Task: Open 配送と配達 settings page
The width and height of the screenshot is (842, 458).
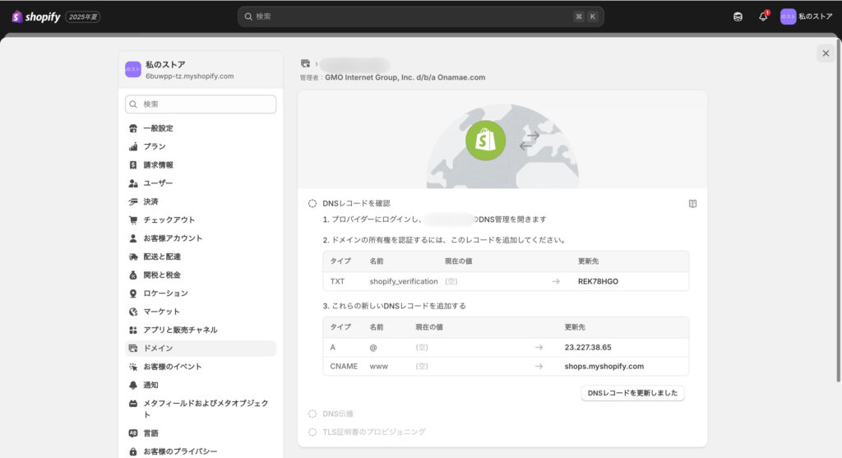Action: 161,257
